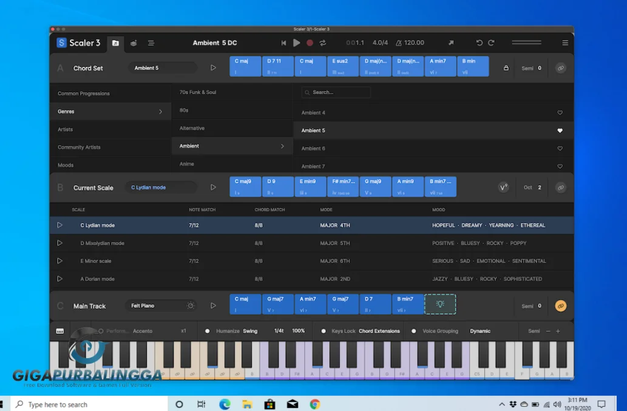
Task: Select the Alternative genre
Action: 232,128
